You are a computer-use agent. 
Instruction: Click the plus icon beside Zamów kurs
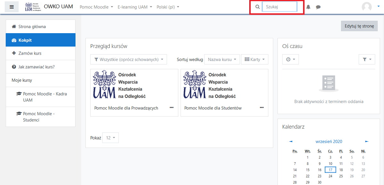pos(14,53)
